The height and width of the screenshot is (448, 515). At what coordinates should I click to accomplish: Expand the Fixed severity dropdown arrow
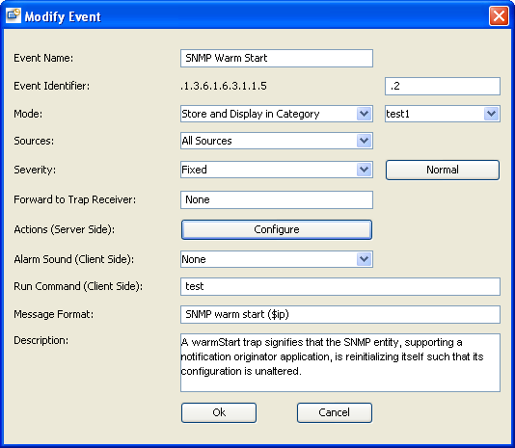364,170
